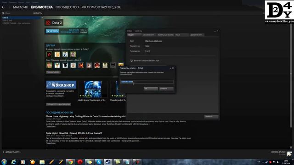Open the media player taskbar icon
Image resolution: width=294 pixels, height=165 pixels.
pos(23,162)
